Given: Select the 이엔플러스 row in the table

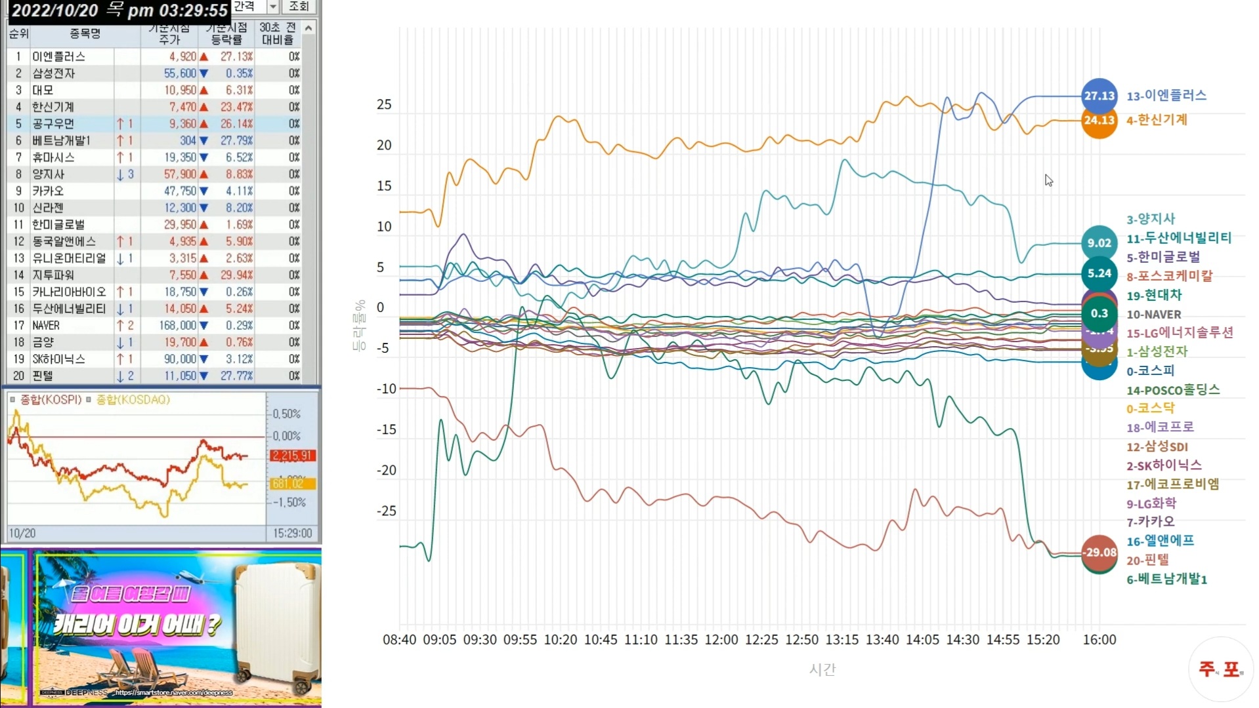Looking at the screenshot, I should pos(154,56).
